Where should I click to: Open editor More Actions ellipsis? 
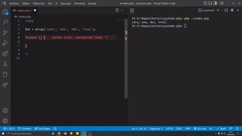[123, 10]
